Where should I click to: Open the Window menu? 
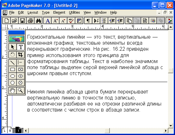(x=100, y=12)
